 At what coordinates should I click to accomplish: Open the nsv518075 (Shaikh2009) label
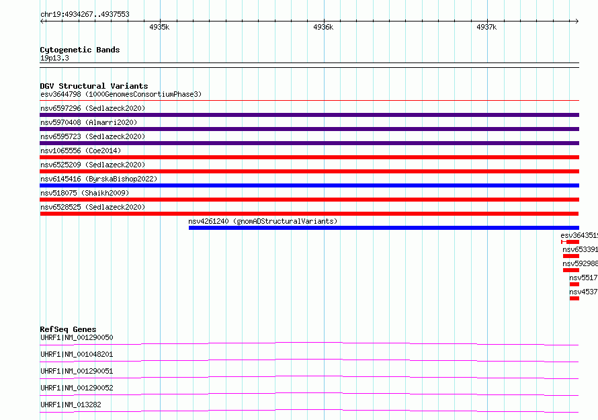[85, 193]
